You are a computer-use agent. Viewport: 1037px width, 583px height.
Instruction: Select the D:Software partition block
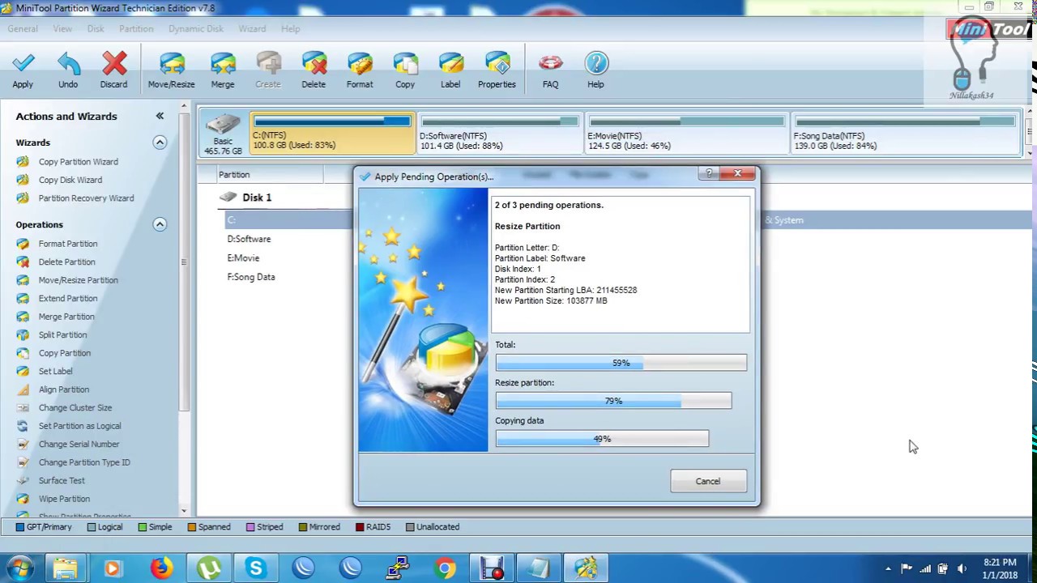[499, 133]
